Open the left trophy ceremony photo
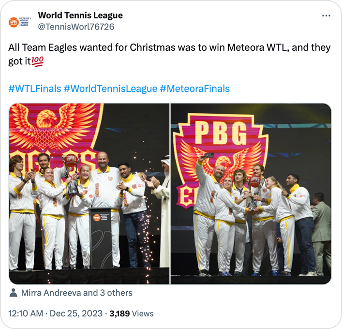This screenshot has height=329, width=342. [x=89, y=194]
